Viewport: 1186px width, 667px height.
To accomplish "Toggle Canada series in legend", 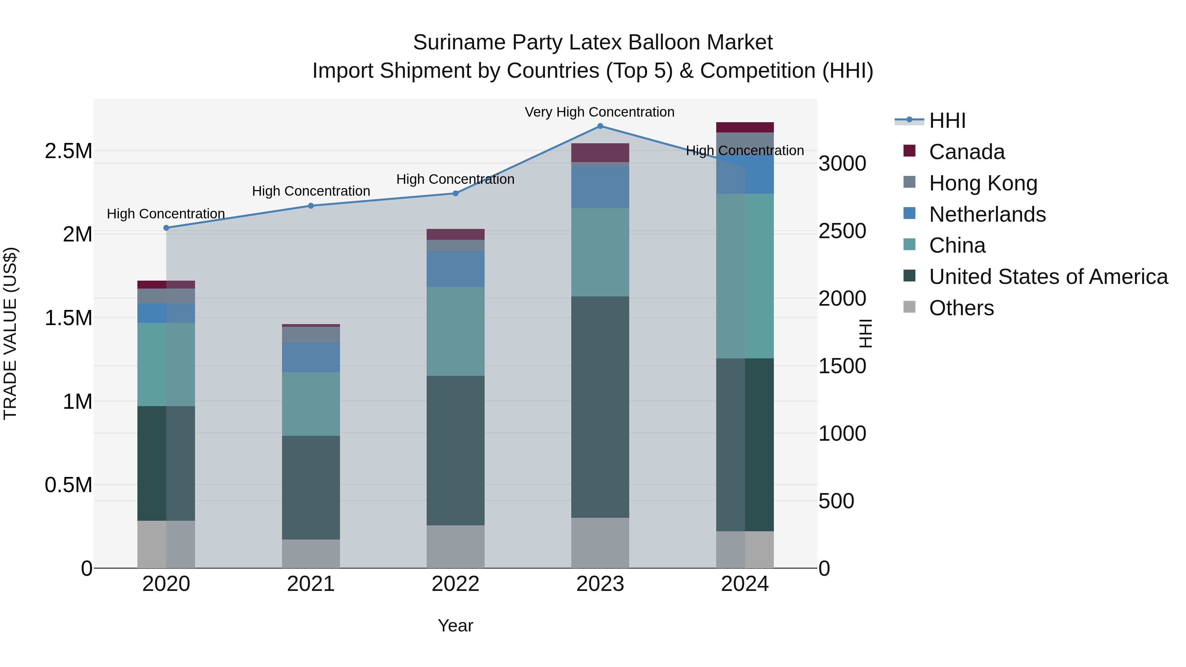I will (954, 152).
